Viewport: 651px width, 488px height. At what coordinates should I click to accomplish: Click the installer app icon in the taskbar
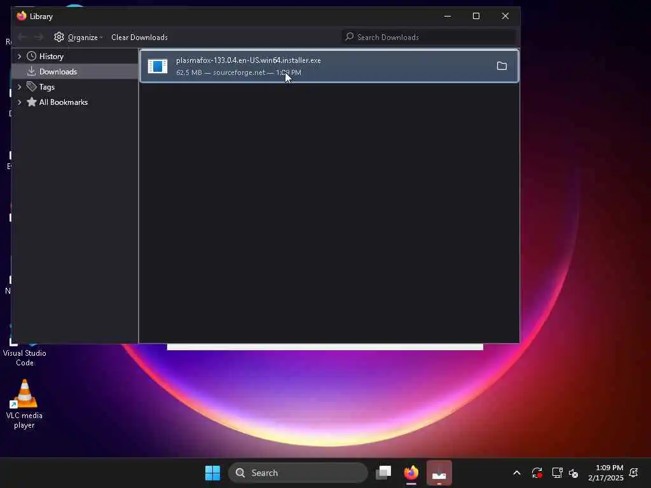click(x=439, y=473)
